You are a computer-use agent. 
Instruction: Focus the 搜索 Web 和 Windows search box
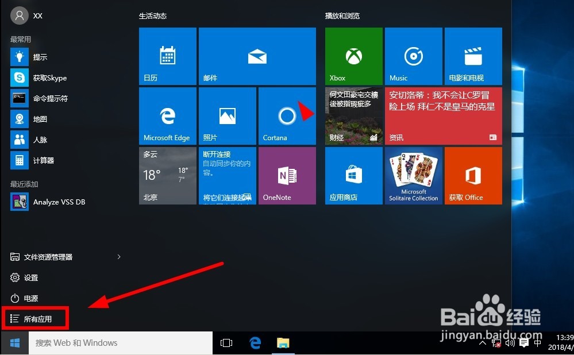click(x=121, y=343)
